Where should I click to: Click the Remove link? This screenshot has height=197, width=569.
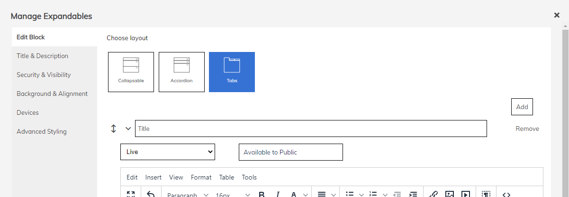click(x=527, y=128)
